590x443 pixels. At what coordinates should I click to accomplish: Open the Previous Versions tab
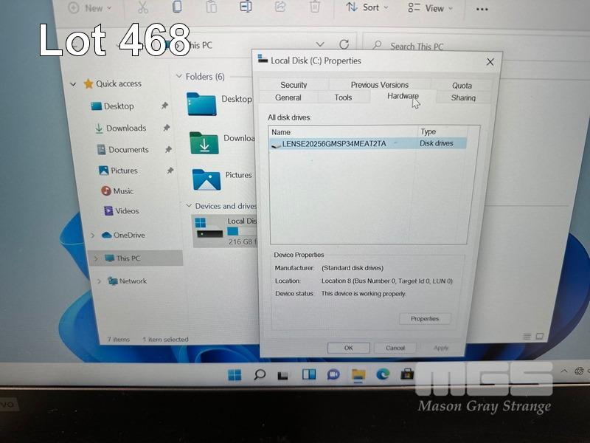click(379, 85)
